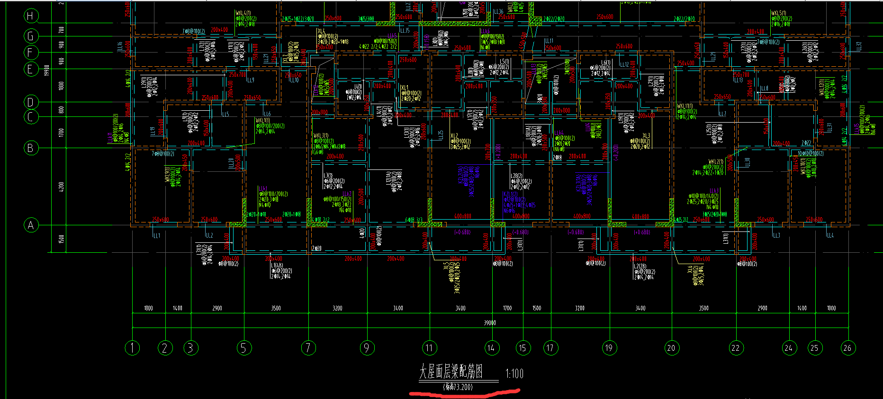Click the 3500 dimension between axes 5 and 7

276,308
